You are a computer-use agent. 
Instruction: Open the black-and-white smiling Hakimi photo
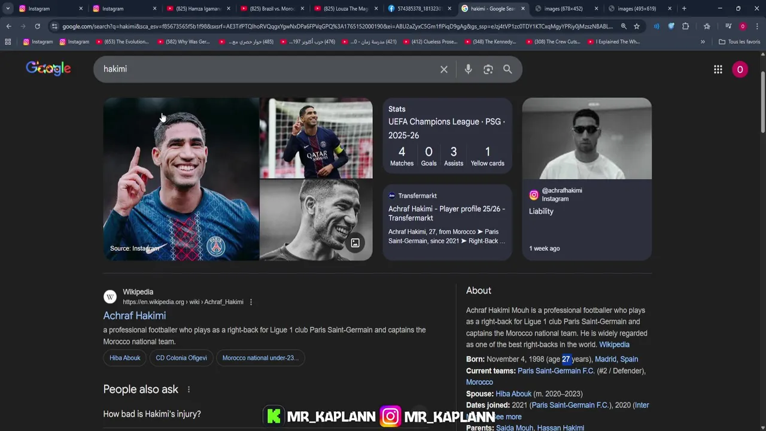[316, 220]
